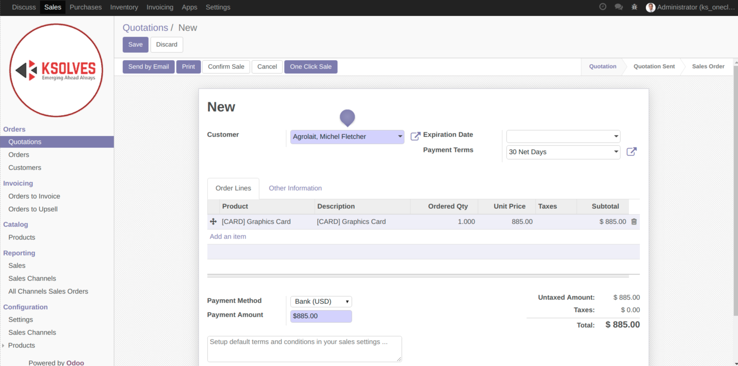Delete the Graphics Card order line
The image size is (738, 366).
pos(634,222)
